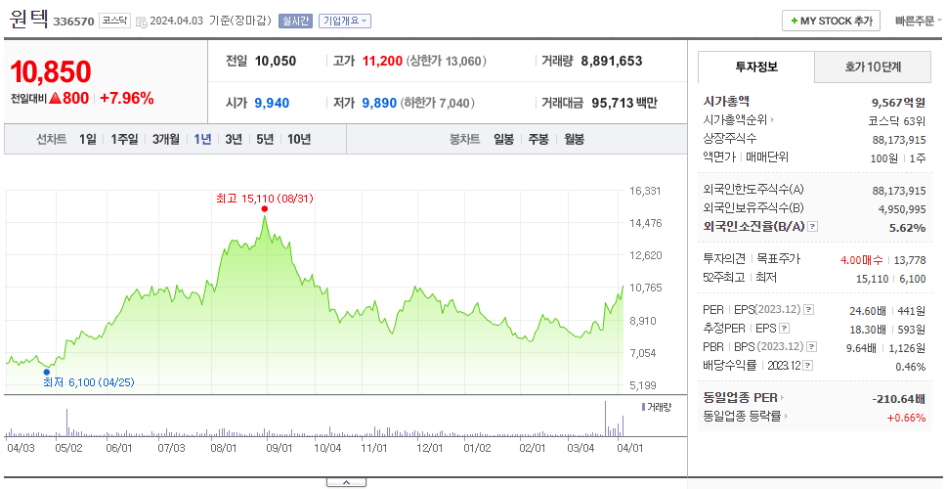Click the arrow icon next to 동일업종 PER
946x489 pixels.
tap(783, 398)
